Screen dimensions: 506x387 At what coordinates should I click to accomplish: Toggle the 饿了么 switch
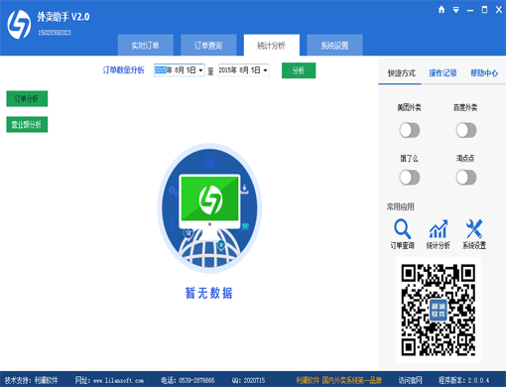coord(410,178)
